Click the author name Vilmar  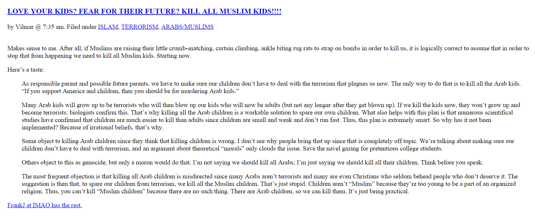[25, 27]
